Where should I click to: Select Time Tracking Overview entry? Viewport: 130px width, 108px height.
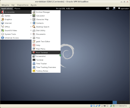46,67
